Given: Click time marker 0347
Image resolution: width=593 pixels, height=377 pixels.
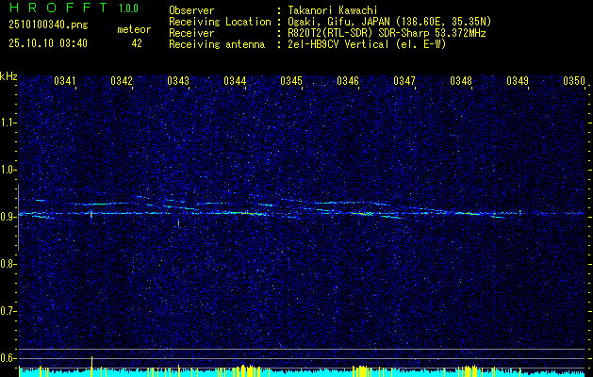Looking at the screenshot, I should click(x=404, y=81).
